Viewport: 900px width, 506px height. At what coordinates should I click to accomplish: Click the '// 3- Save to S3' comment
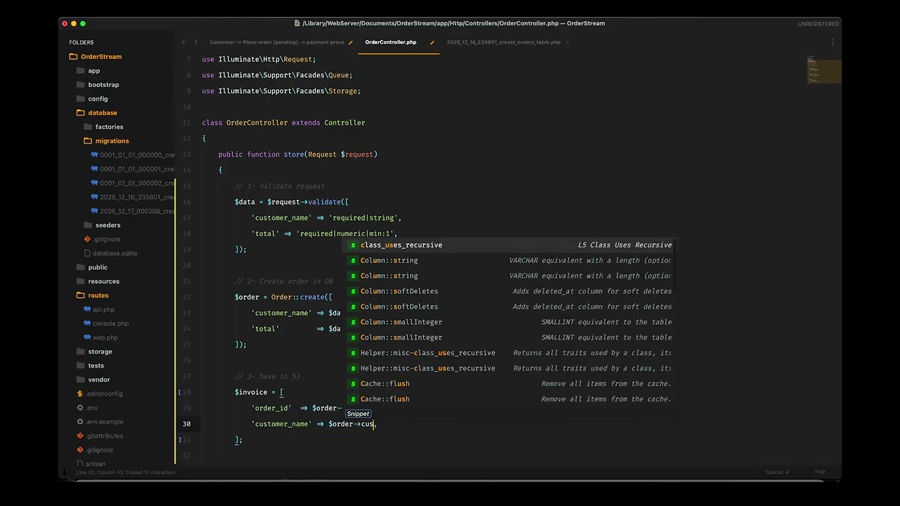(x=267, y=377)
